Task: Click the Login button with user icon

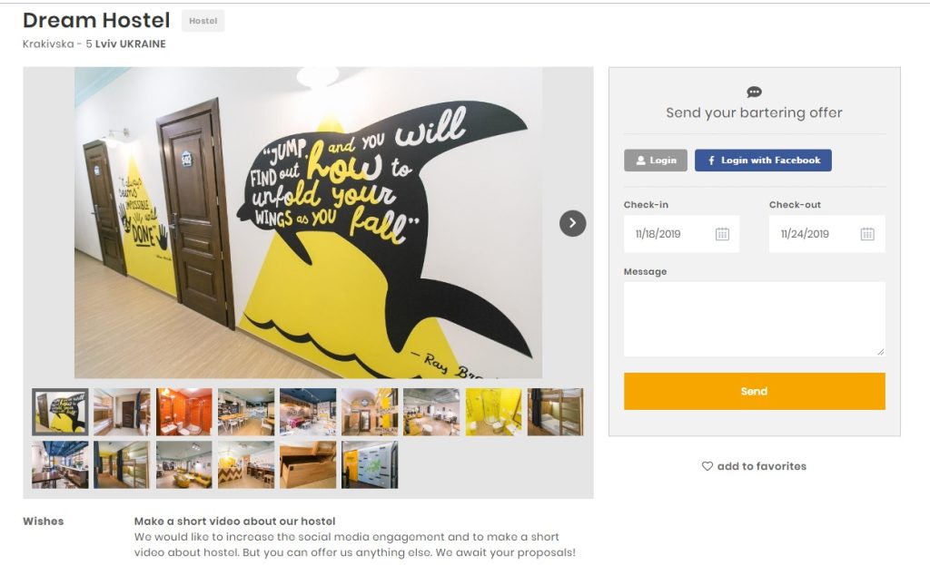Action: pyautogui.click(x=656, y=161)
